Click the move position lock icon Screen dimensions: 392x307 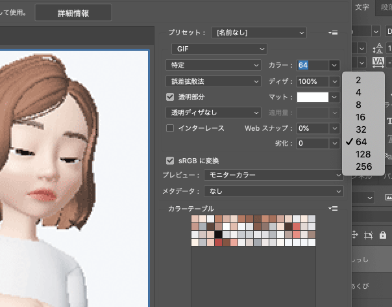tap(356, 235)
